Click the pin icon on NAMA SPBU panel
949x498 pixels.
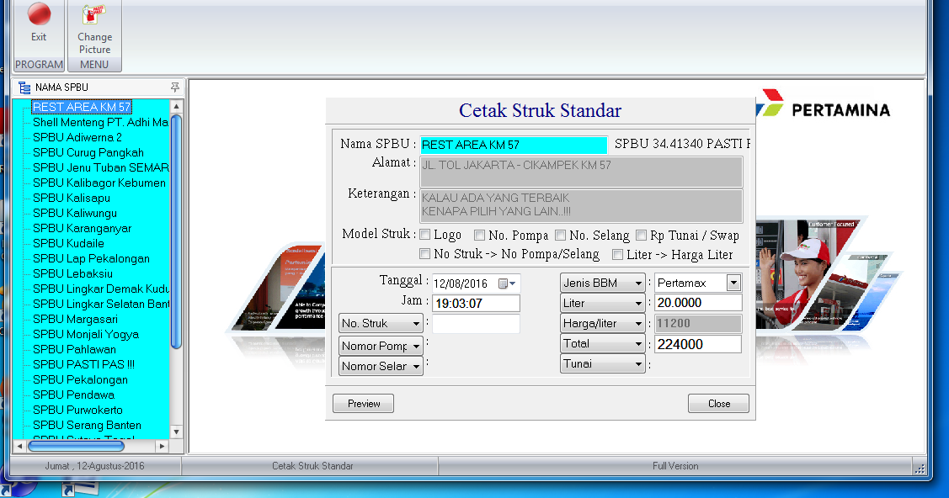point(175,87)
